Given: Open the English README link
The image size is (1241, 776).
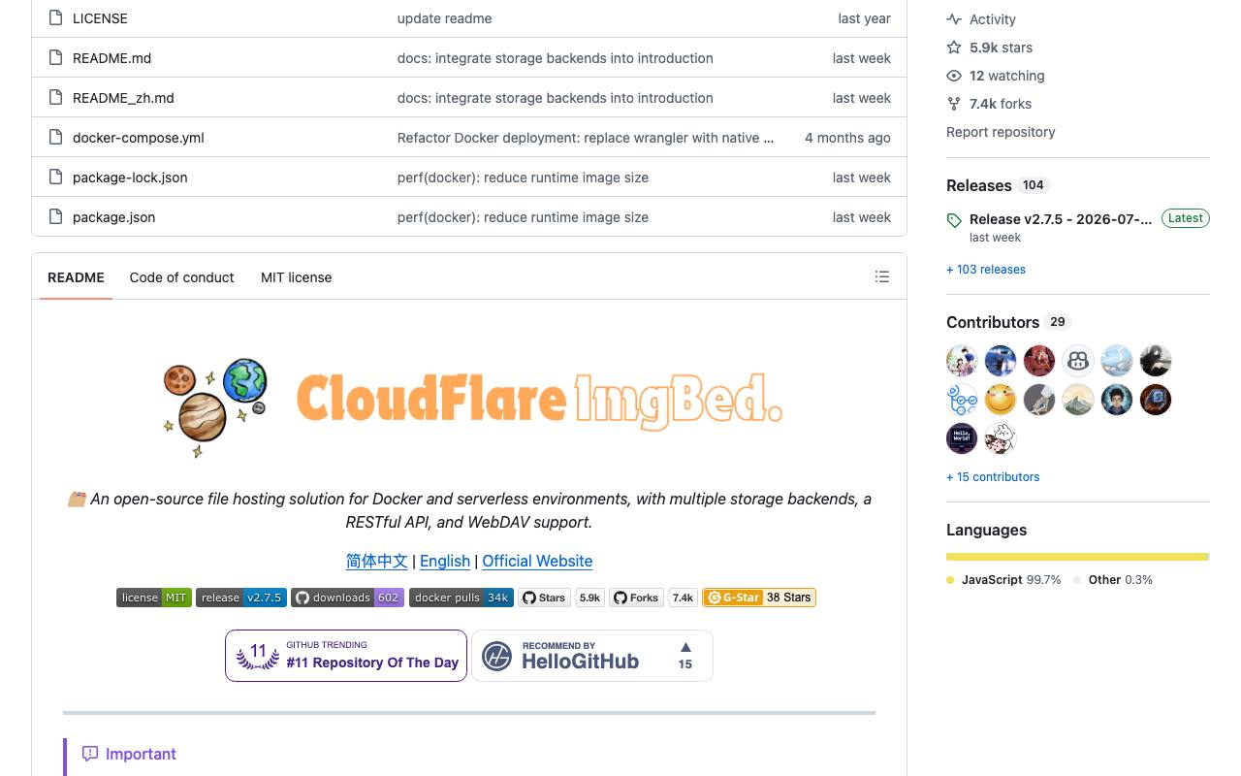Looking at the screenshot, I should pyautogui.click(x=445, y=561).
